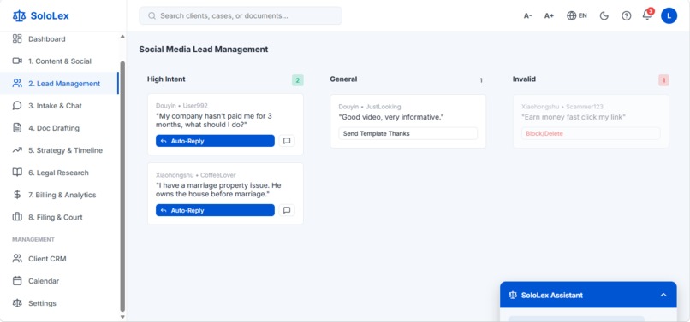Select 2. Lead Management menu item
The height and width of the screenshot is (322, 690).
coord(59,84)
